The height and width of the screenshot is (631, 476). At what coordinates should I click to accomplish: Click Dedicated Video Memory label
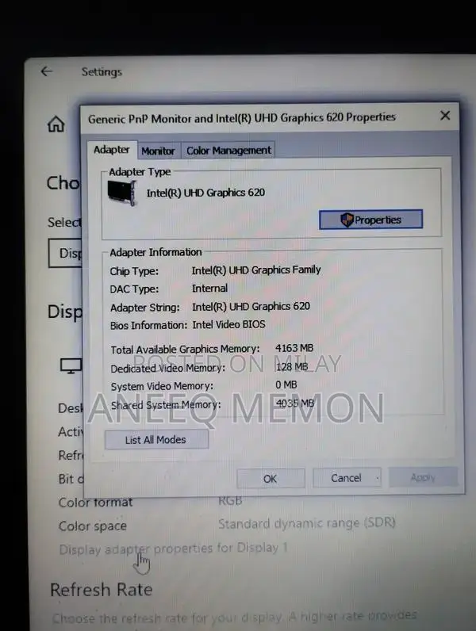coord(168,369)
